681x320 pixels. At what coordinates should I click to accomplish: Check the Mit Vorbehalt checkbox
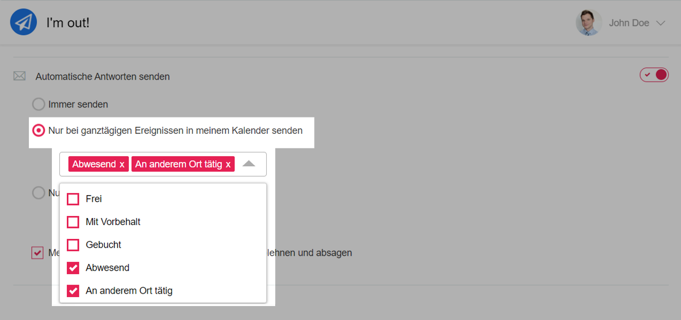(73, 222)
